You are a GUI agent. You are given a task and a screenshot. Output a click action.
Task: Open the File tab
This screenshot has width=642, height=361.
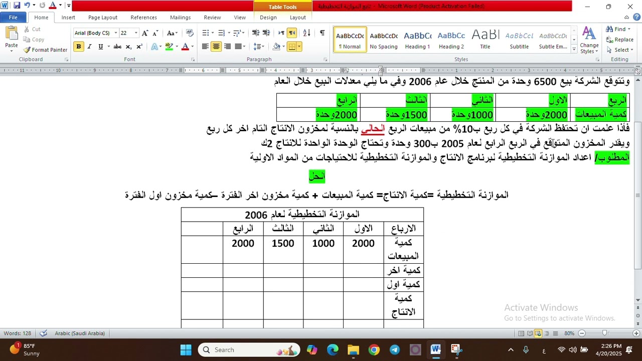[13, 17]
